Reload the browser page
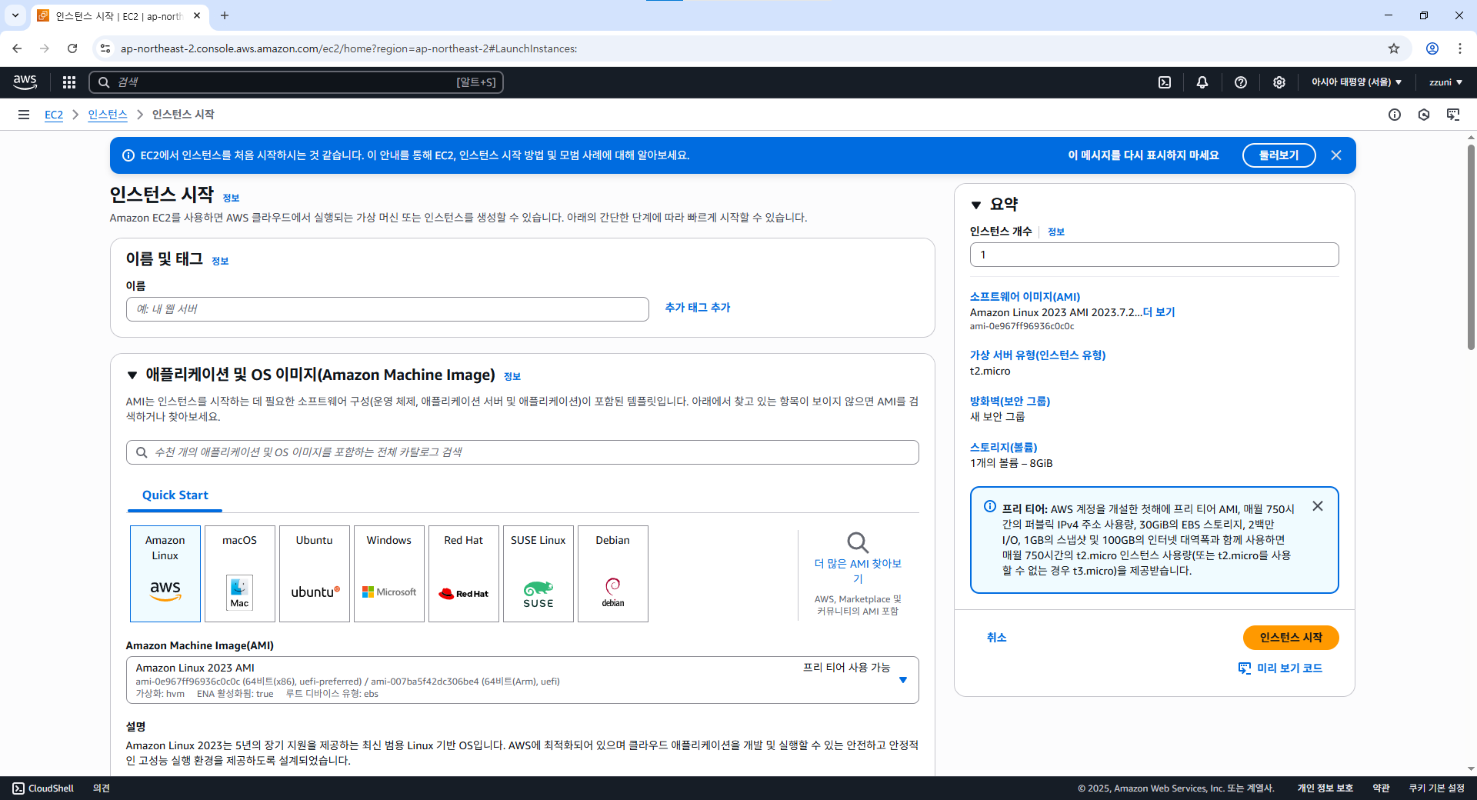Screen dimensions: 1477x800 pyautogui.click(x=72, y=48)
